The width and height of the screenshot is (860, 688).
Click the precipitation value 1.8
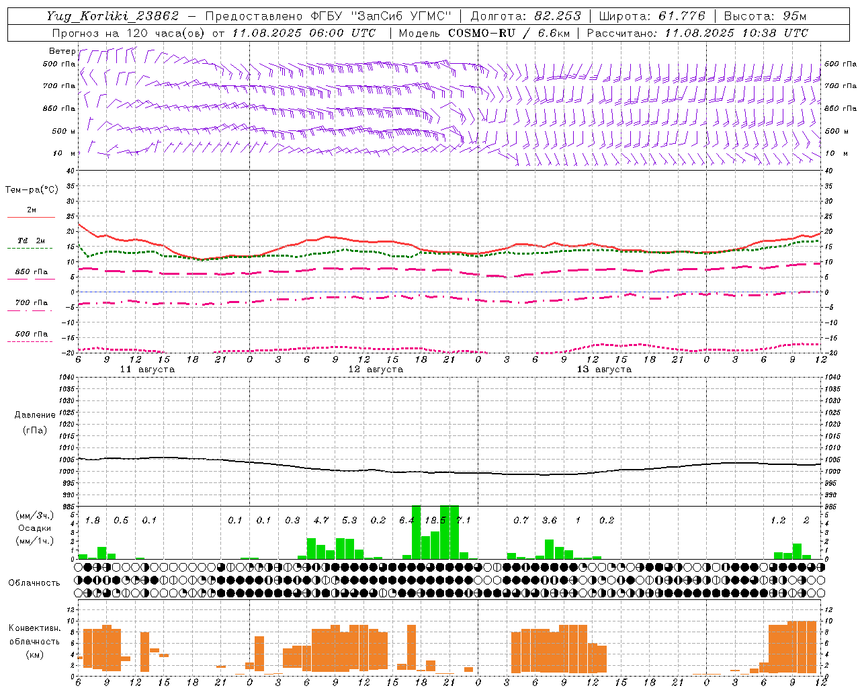pyautogui.click(x=93, y=520)
